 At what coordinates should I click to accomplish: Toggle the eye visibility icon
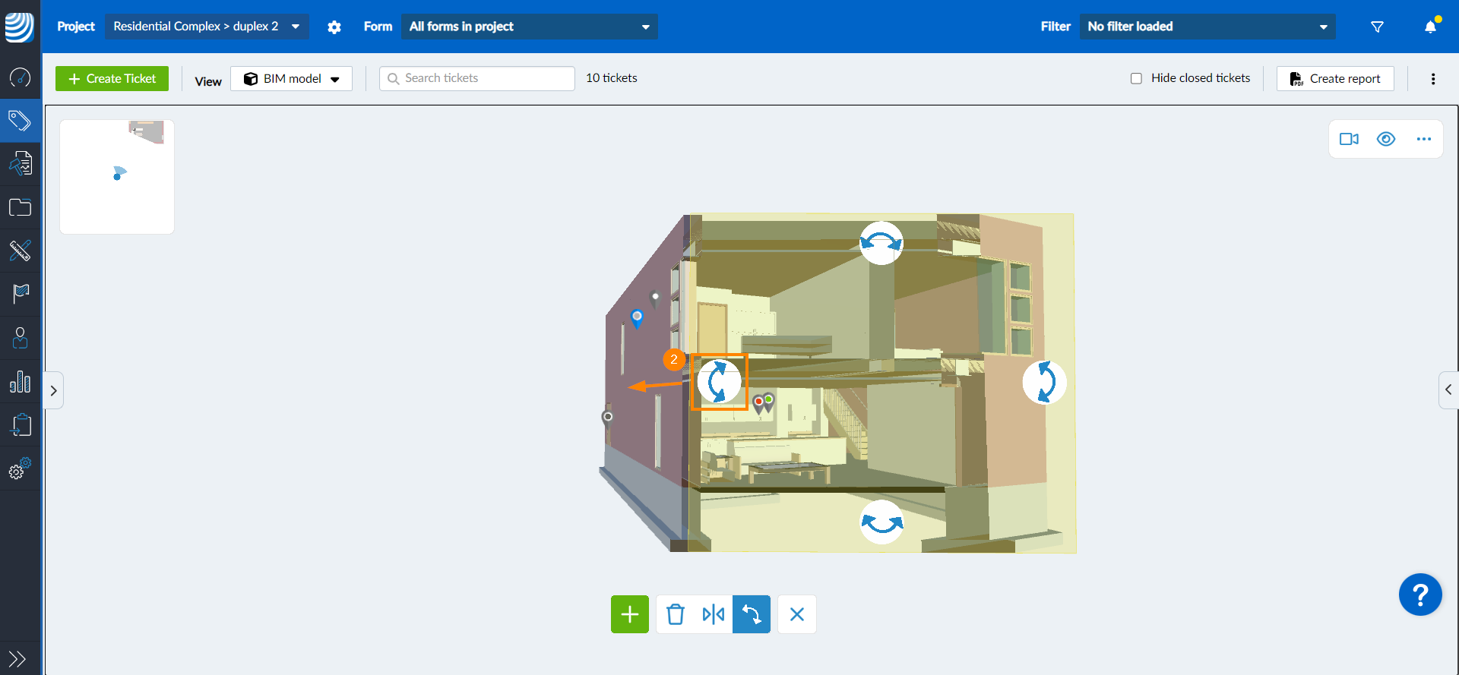tap(1386, 139)
